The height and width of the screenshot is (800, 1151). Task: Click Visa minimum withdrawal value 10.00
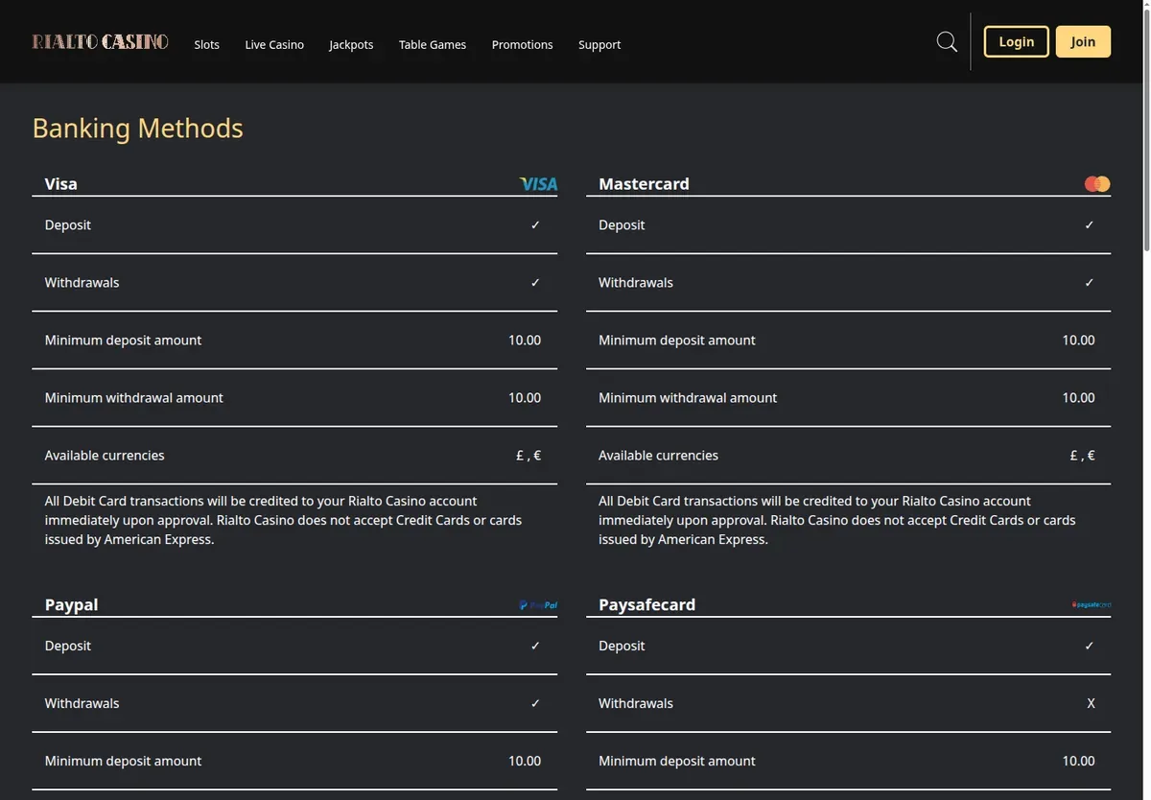tap(525, 397)
